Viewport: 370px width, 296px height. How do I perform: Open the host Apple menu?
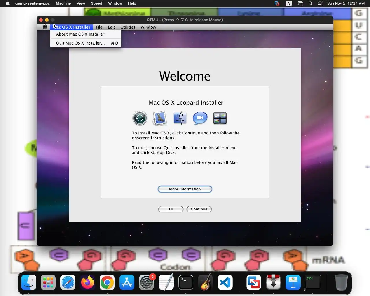tap(8, 3)
